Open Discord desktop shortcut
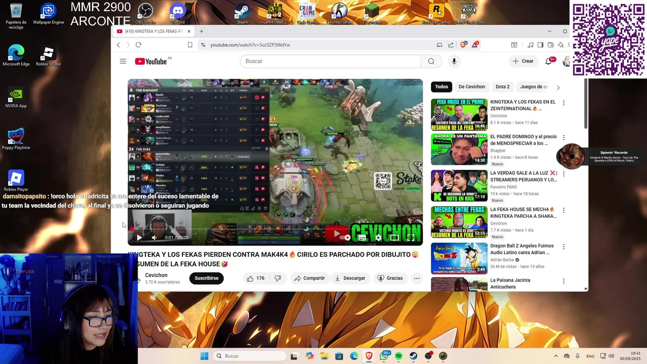Viewport: 647px width, 364px height. [178, 14]
